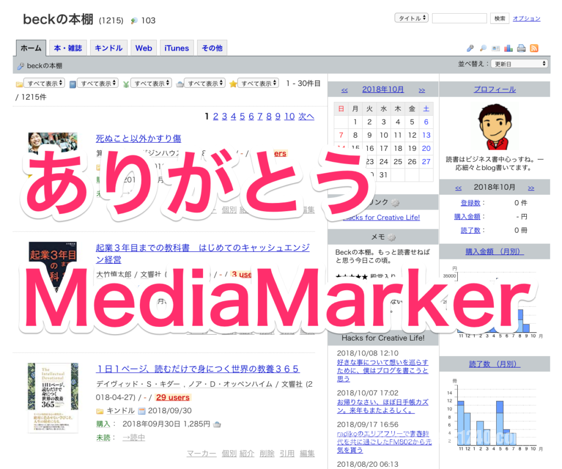Click the wrench icon beside beckの本棚 breadcrumb
The width and height of the screenshot is (562, 469).
(x=21, y=66)
